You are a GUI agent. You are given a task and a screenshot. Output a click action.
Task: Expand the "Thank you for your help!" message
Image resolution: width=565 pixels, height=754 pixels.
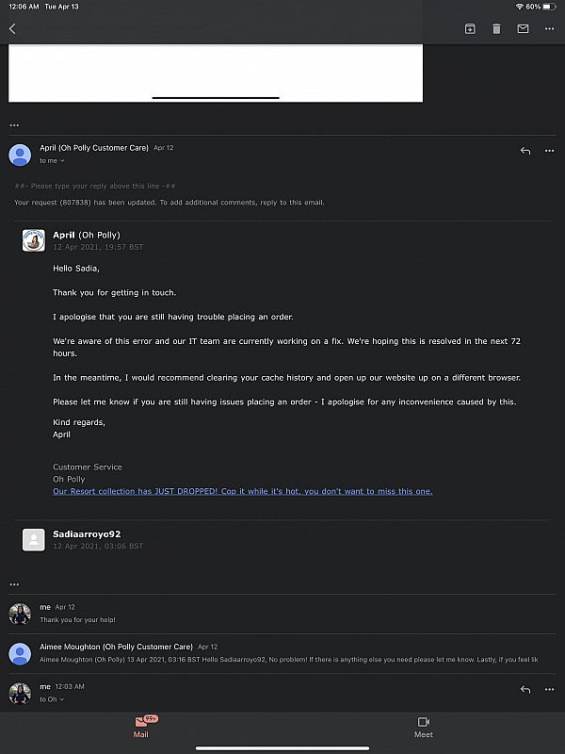(x=282, y=614)
